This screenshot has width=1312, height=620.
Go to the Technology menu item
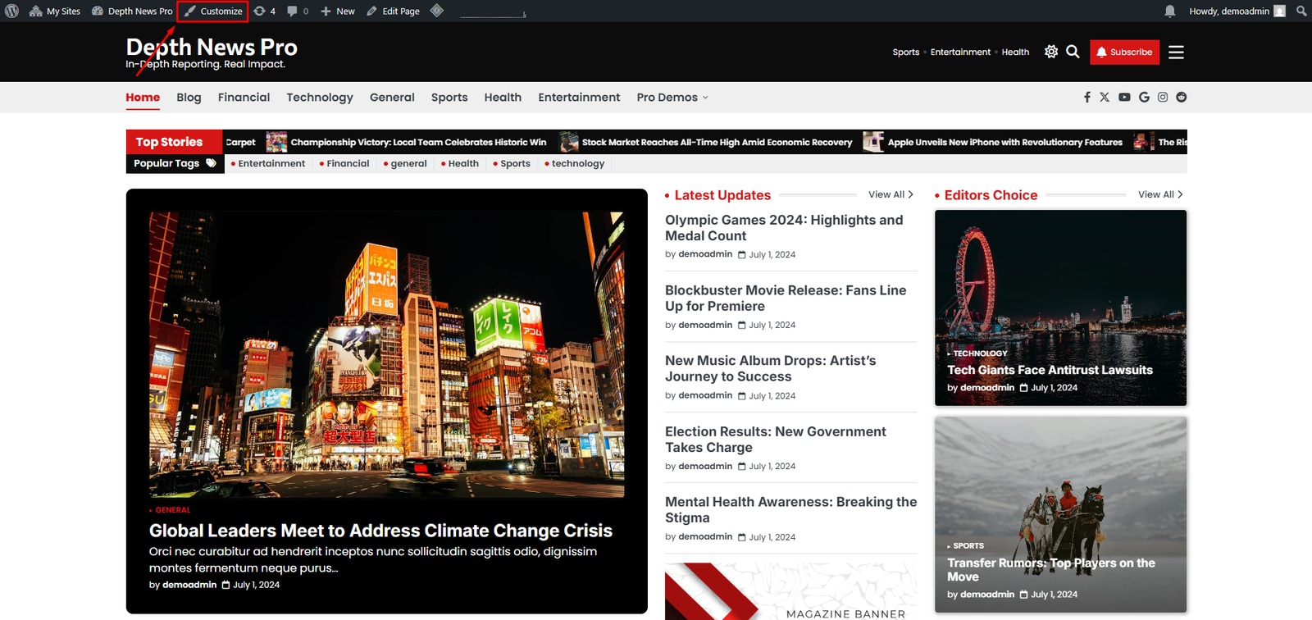320,97
